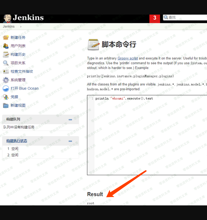Screen dimensions: 207x220
Task: Click the red notification badge showing 3
Action: pyautogui.click(x=155, y=18)
